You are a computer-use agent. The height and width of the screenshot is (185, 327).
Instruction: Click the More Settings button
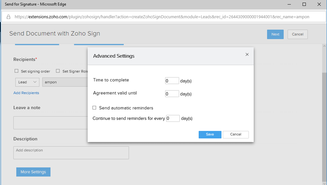click(33, 172)
